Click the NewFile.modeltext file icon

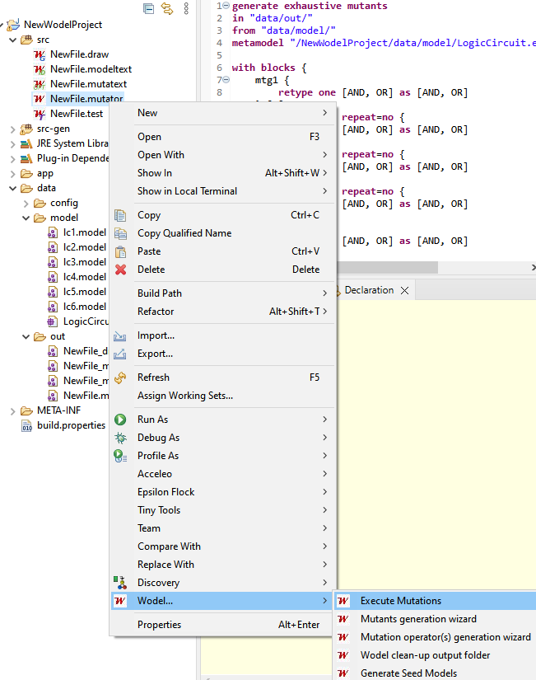pos(40,69)
